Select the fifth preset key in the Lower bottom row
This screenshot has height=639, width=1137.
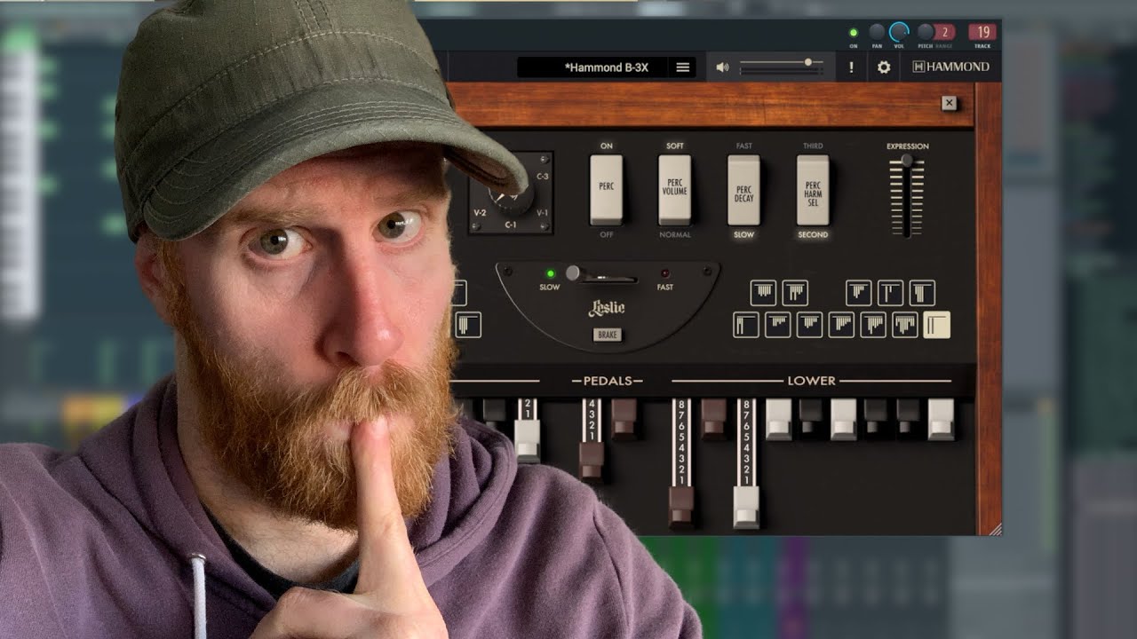(873, 325)
